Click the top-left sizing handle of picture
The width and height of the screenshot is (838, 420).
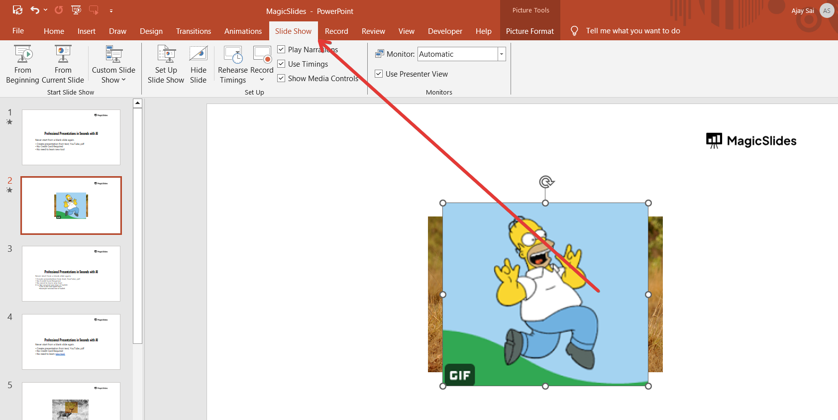443,203
